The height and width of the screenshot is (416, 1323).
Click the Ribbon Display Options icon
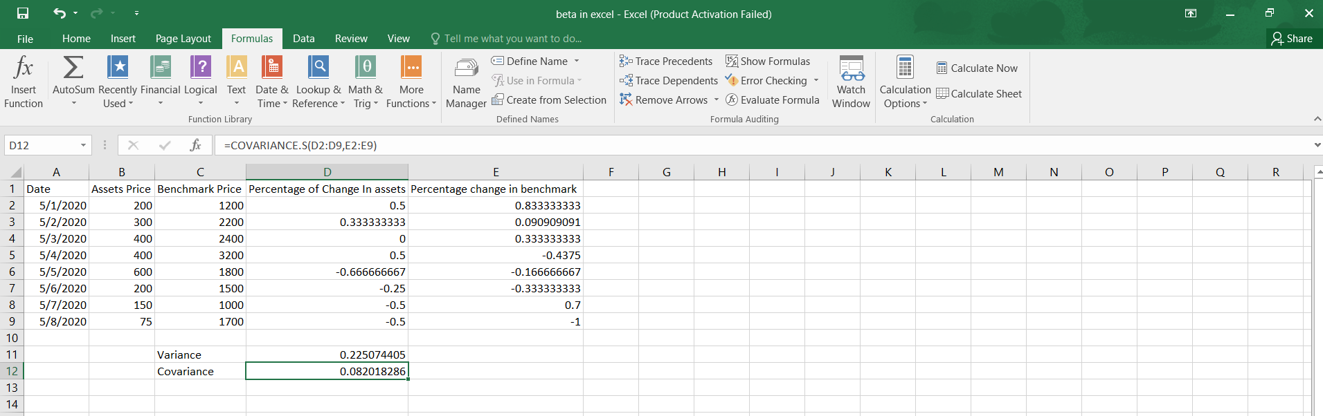coord(1191,13)
